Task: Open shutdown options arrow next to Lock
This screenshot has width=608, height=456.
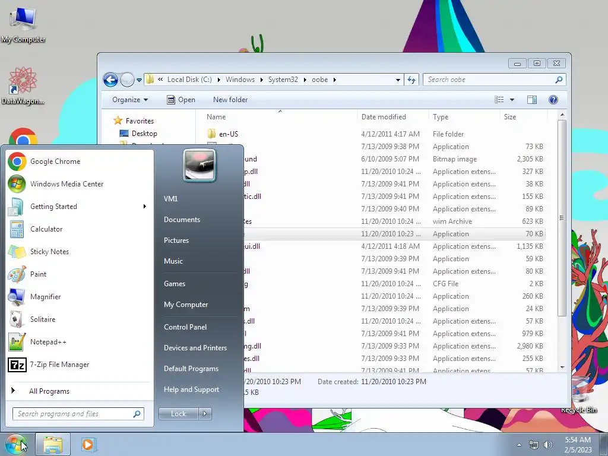Action: click(x=205, y=414)
